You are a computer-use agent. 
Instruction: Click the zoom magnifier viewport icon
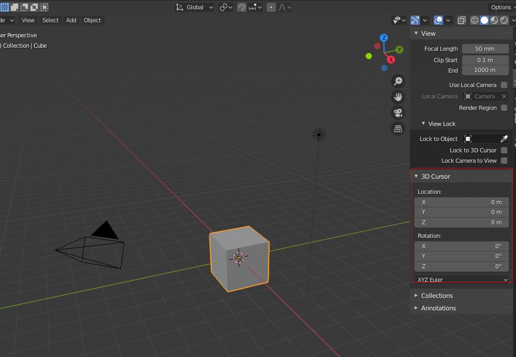pyautogui.click(x=398, y=81)
